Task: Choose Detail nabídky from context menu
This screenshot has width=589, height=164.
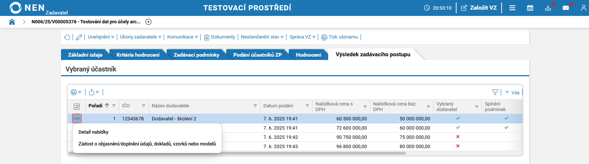Action: click(93, 132)
